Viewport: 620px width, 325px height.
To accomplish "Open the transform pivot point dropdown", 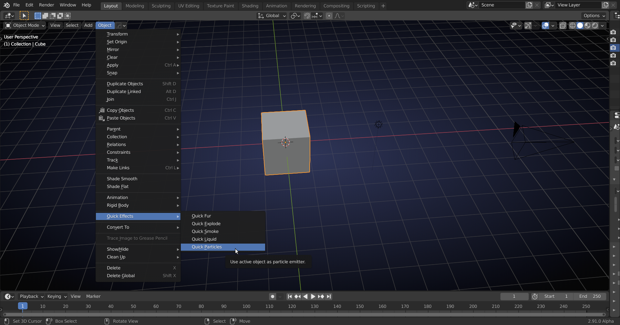I will (295, 16).
